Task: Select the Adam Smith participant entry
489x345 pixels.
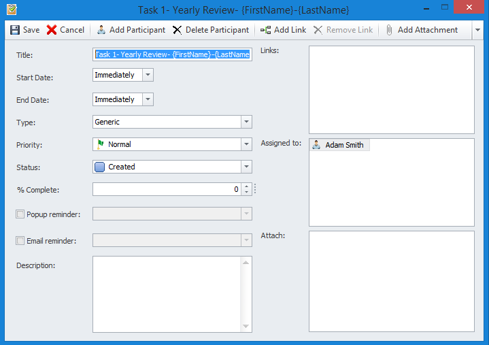Action: (x=339, y=145)
